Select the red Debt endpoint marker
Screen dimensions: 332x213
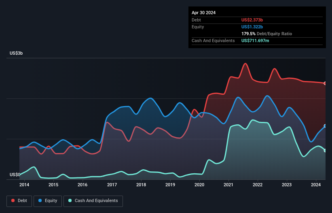click(x=325, y=83)
